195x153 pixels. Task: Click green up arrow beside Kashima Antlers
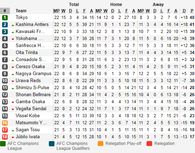(x=13, y=25)
